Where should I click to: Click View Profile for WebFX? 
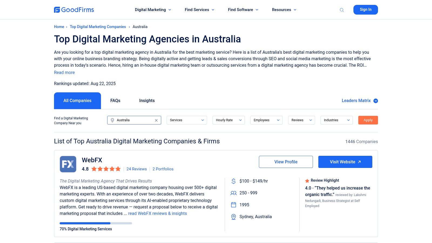tap(286, 162)
